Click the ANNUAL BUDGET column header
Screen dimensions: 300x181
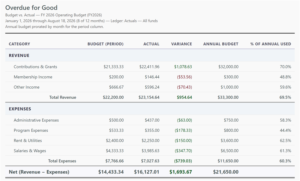click(221, 44)
